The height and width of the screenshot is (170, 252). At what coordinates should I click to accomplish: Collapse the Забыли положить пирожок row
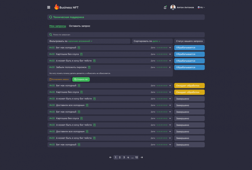[x=170, y=67]
